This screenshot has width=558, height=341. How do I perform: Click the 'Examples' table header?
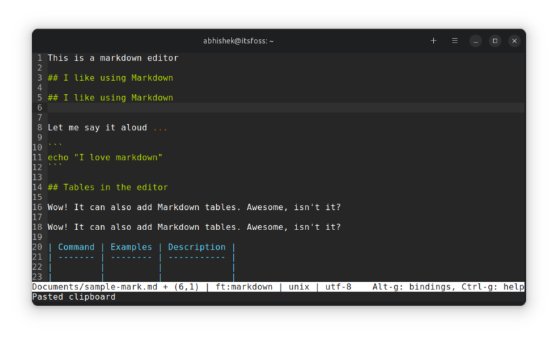pos(131,247)
